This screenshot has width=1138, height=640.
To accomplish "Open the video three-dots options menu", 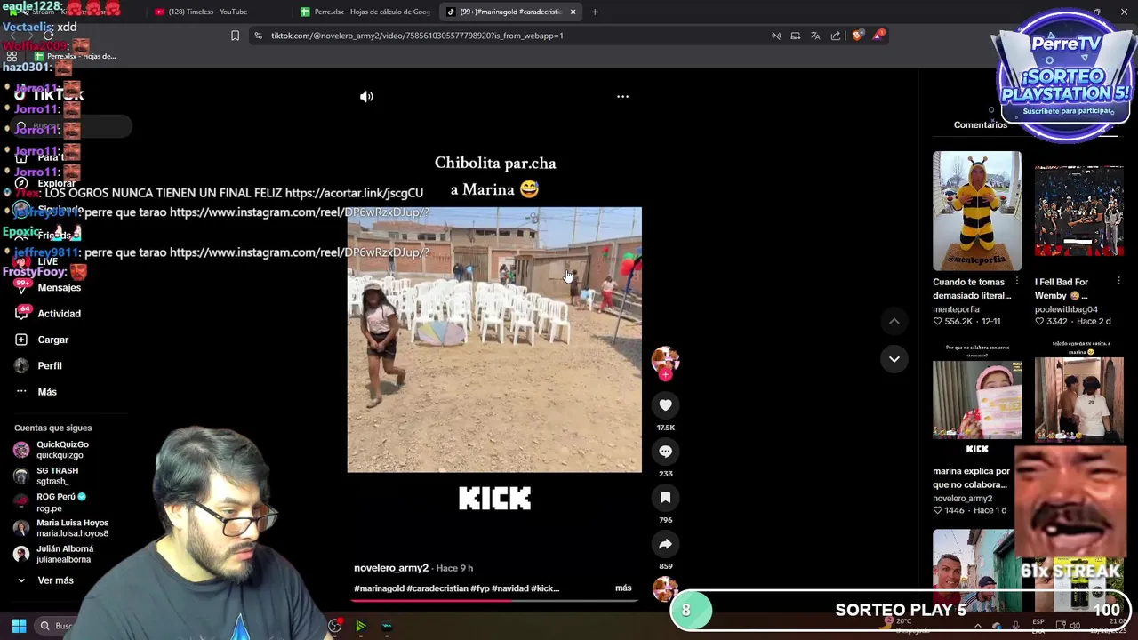I will (622, 96).
